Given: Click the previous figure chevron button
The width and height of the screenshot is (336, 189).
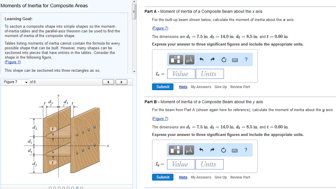Looking at the screenshot, I should [108, 82].
